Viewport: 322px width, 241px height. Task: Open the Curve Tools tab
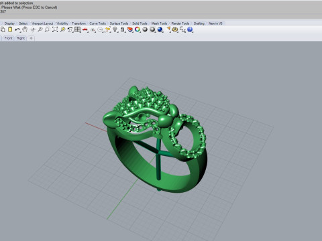click(97, 23)
